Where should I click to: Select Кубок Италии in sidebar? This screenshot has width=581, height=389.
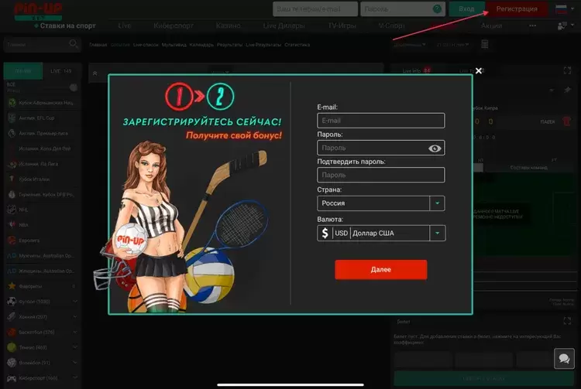coord(42,179)
